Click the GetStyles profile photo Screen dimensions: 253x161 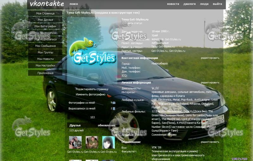coord(92,51)
